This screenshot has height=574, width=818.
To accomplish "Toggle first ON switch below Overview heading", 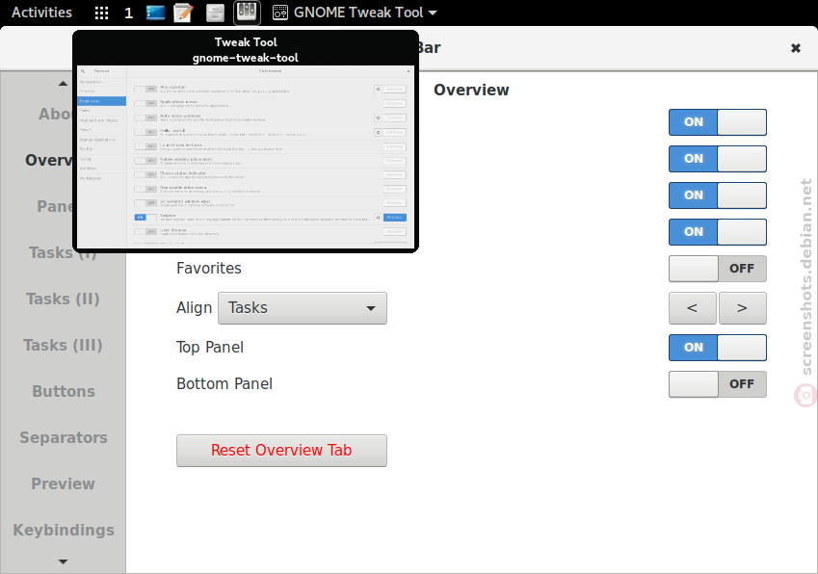I will point(717,122).
